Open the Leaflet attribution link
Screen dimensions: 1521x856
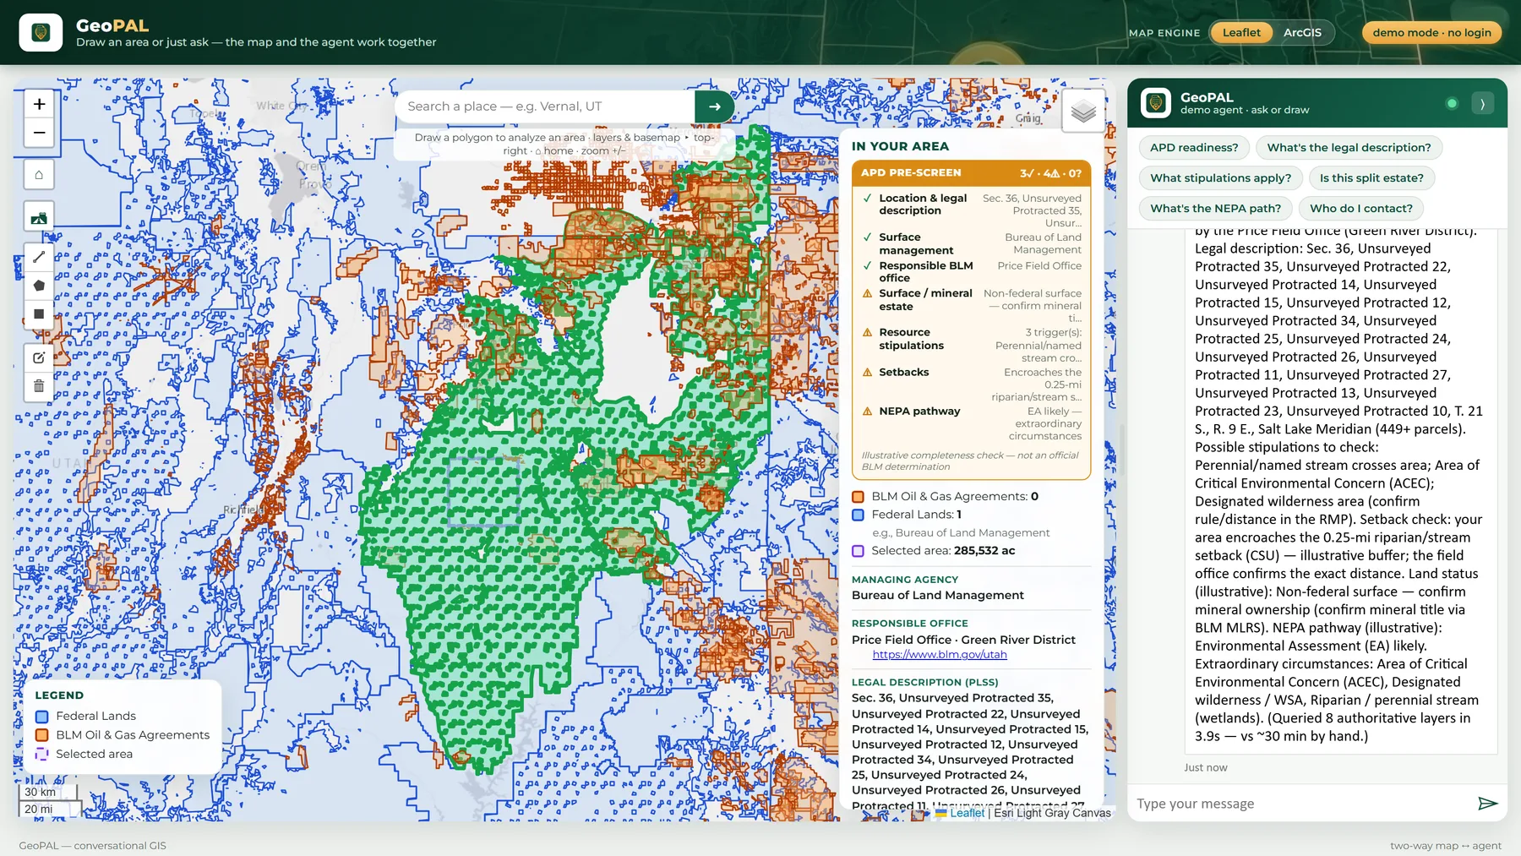(967, 813)
